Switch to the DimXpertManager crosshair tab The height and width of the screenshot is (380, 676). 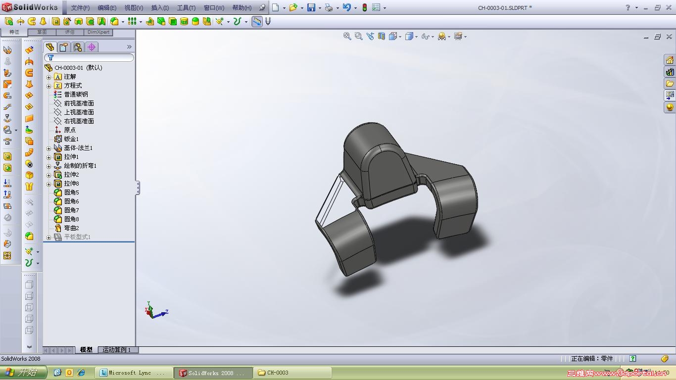pos(92,47)
